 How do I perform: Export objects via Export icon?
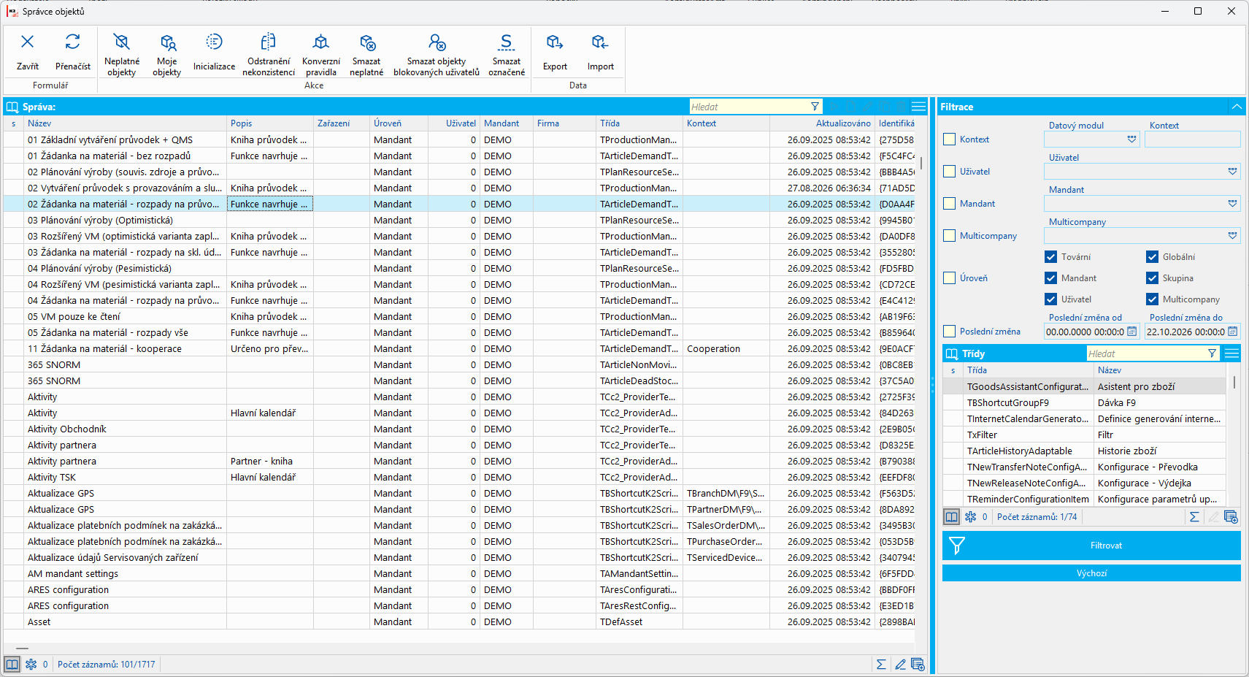(555, 42)
